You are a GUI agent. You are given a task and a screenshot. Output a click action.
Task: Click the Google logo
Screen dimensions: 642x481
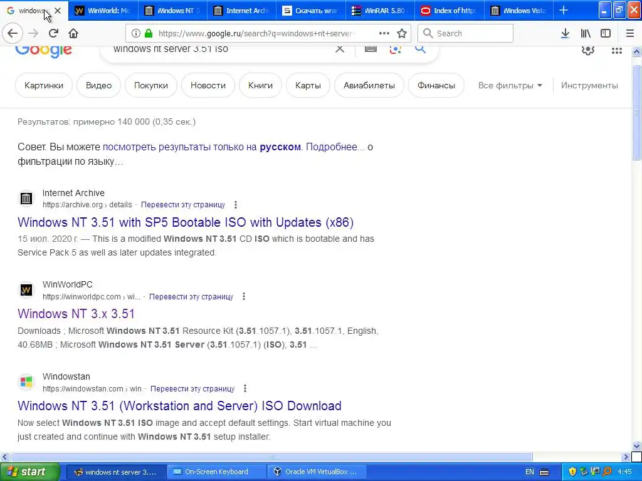pyautogui.click(x=44, y=51)
